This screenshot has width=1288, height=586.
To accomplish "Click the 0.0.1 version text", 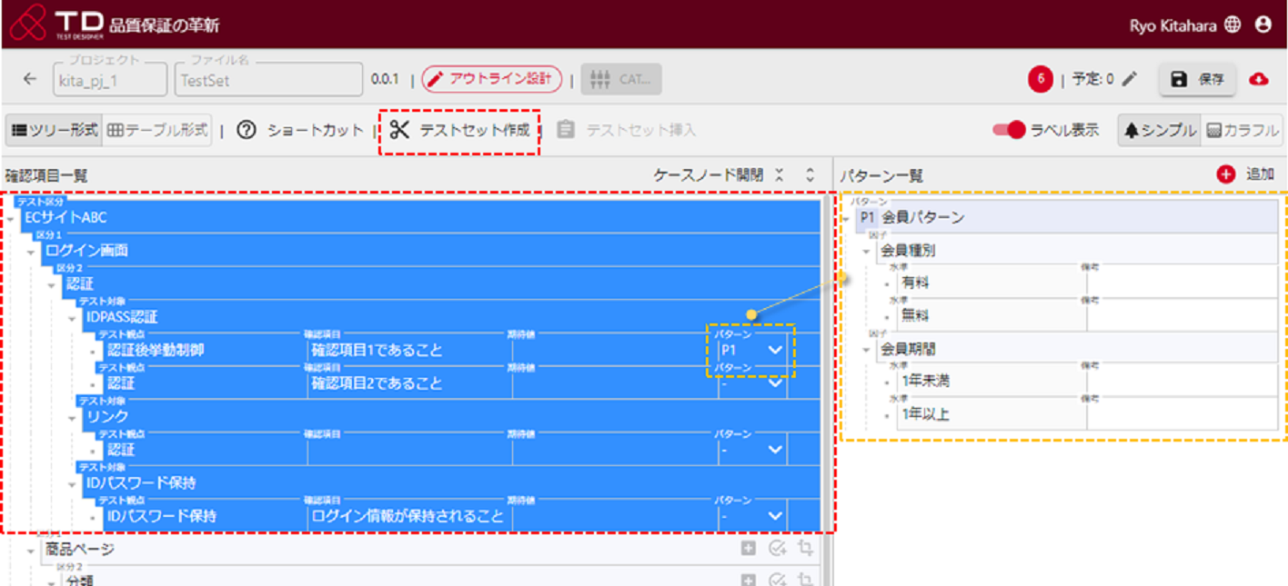I will (x=385, y=79).
